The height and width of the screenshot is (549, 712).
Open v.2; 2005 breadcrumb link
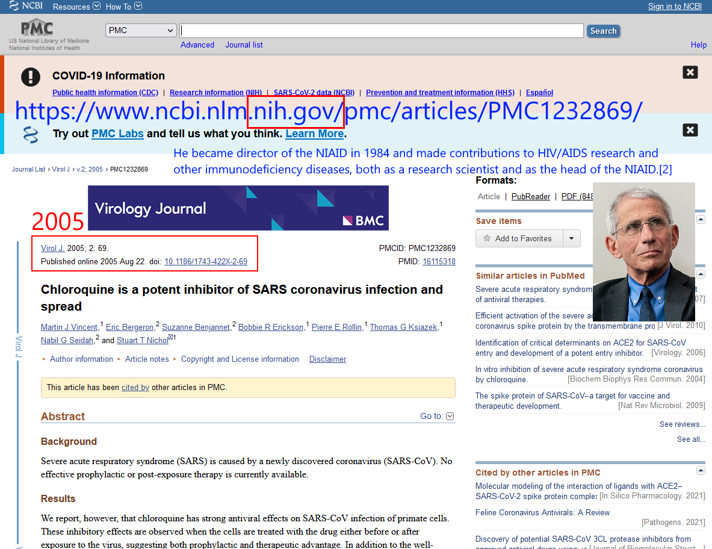[90, 169]
